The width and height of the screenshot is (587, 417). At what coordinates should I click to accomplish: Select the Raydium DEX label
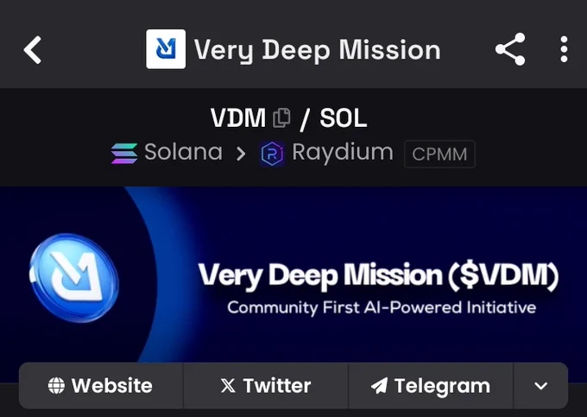pos(343,153)
